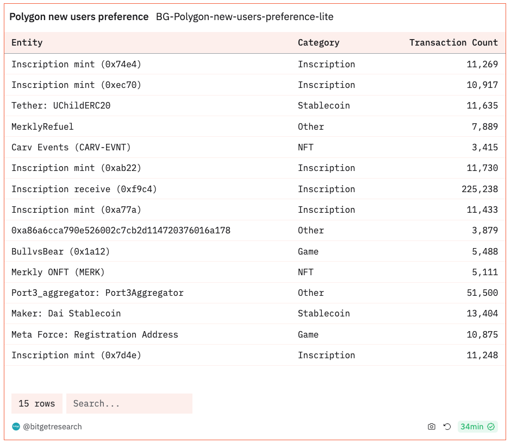Open the @bitgetresearch profile link
Viewport: 511px width, 444px height.
[52, 427]
